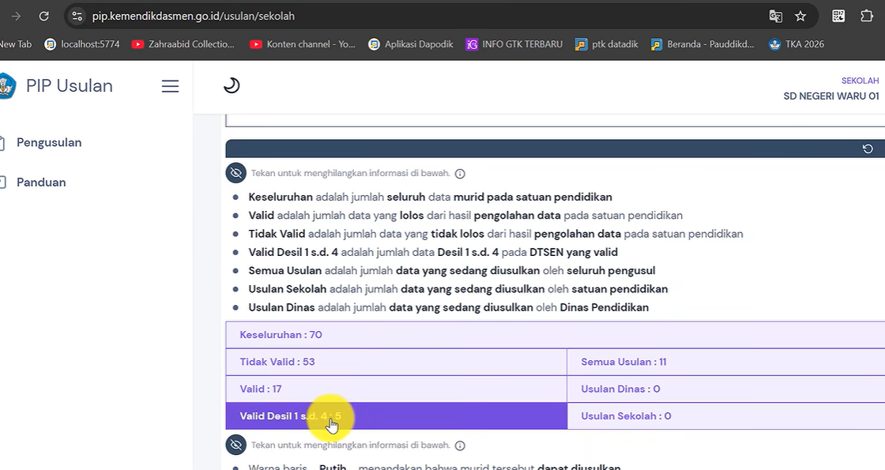Click the Tidak Valid definition bullet line
The width and height of the screenshot is (885, 470).
click(495, 234)
